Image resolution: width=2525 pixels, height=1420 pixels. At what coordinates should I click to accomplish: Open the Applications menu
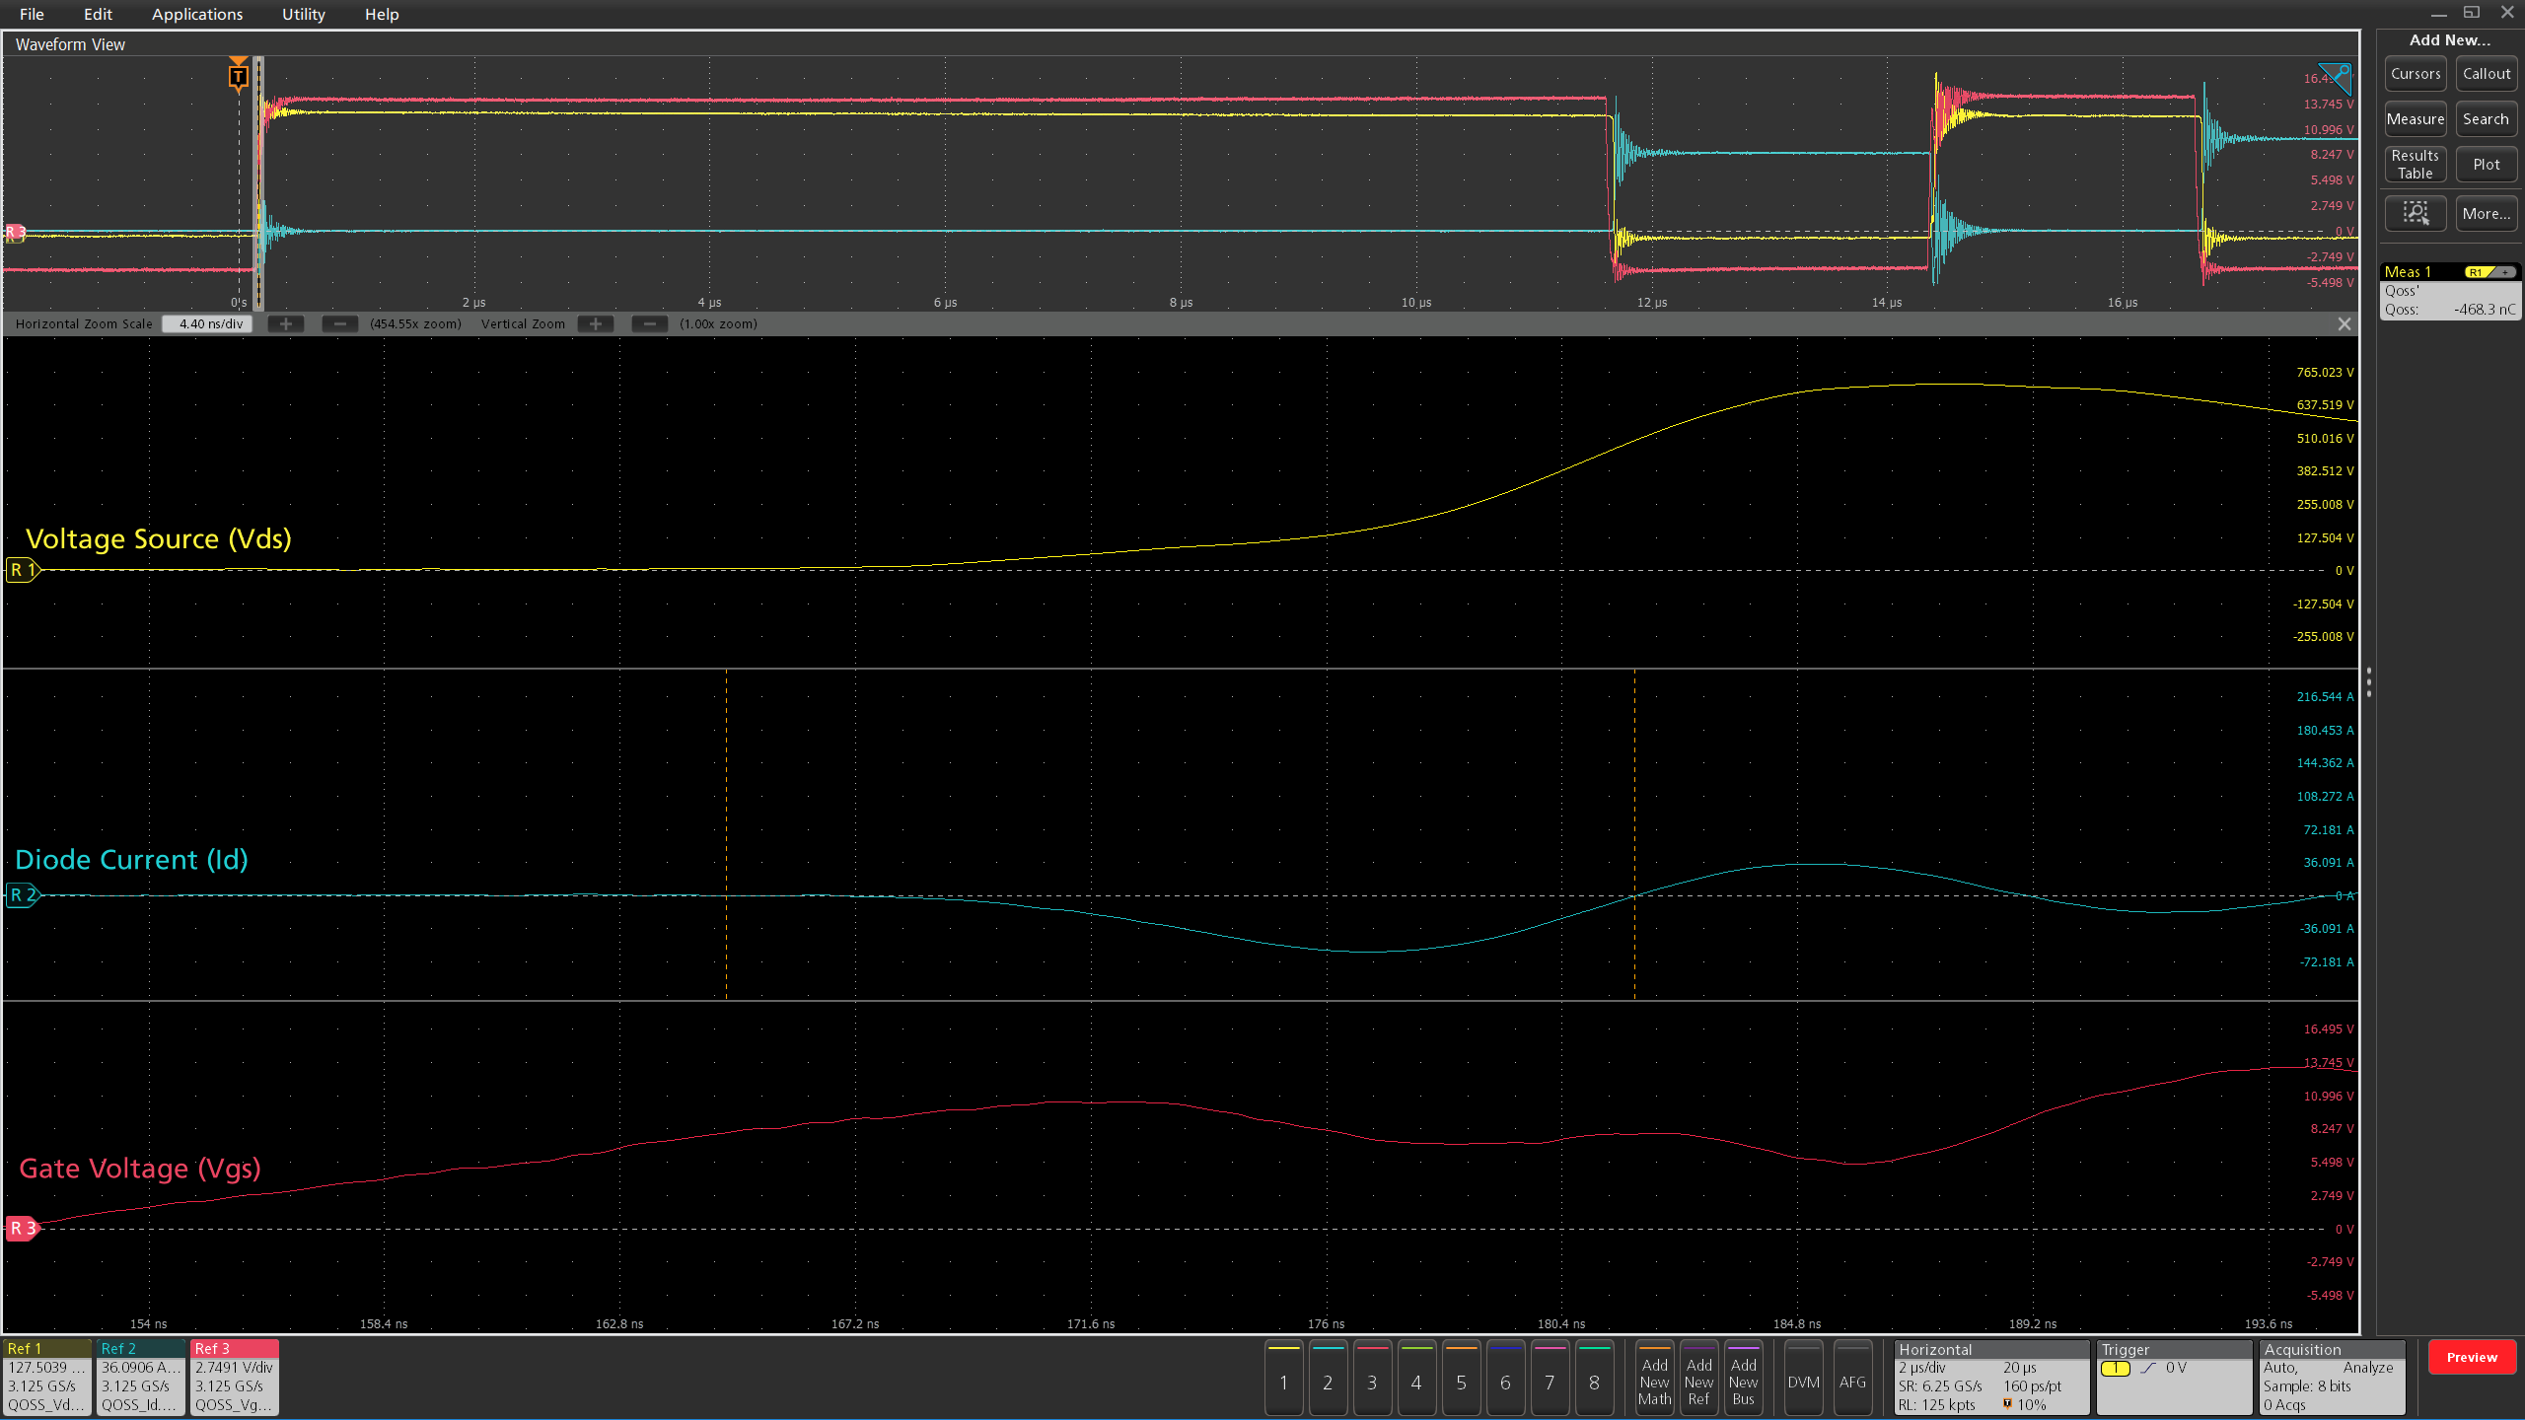pyautogui.click(x=197, y=14)
